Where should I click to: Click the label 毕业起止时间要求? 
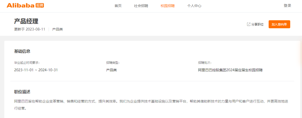click(x=27, y=63)
